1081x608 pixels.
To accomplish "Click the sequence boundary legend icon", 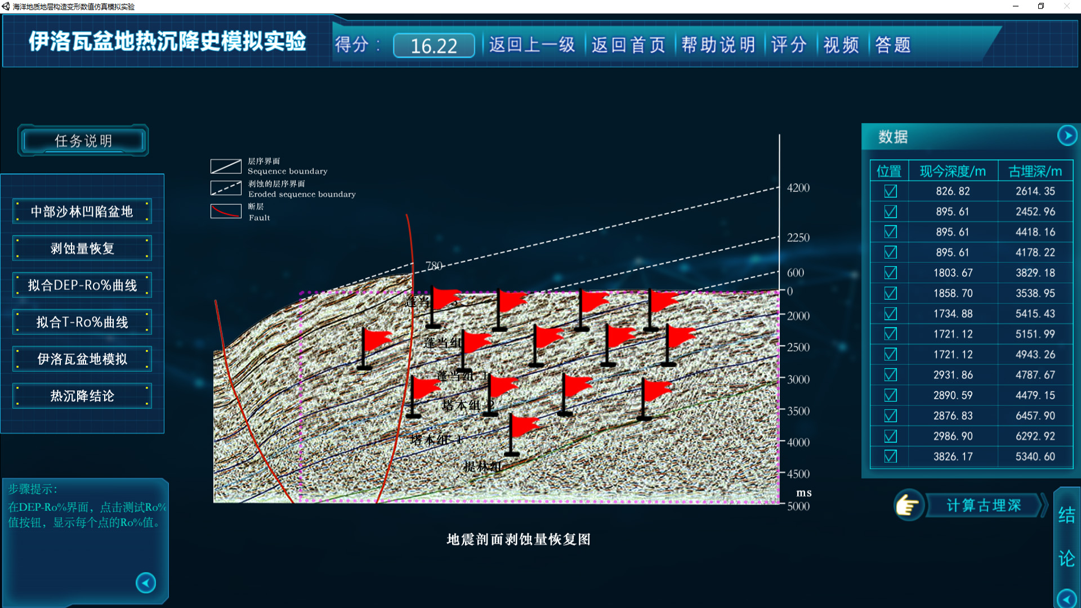I will pyautogui.click(x=226, y=166).
